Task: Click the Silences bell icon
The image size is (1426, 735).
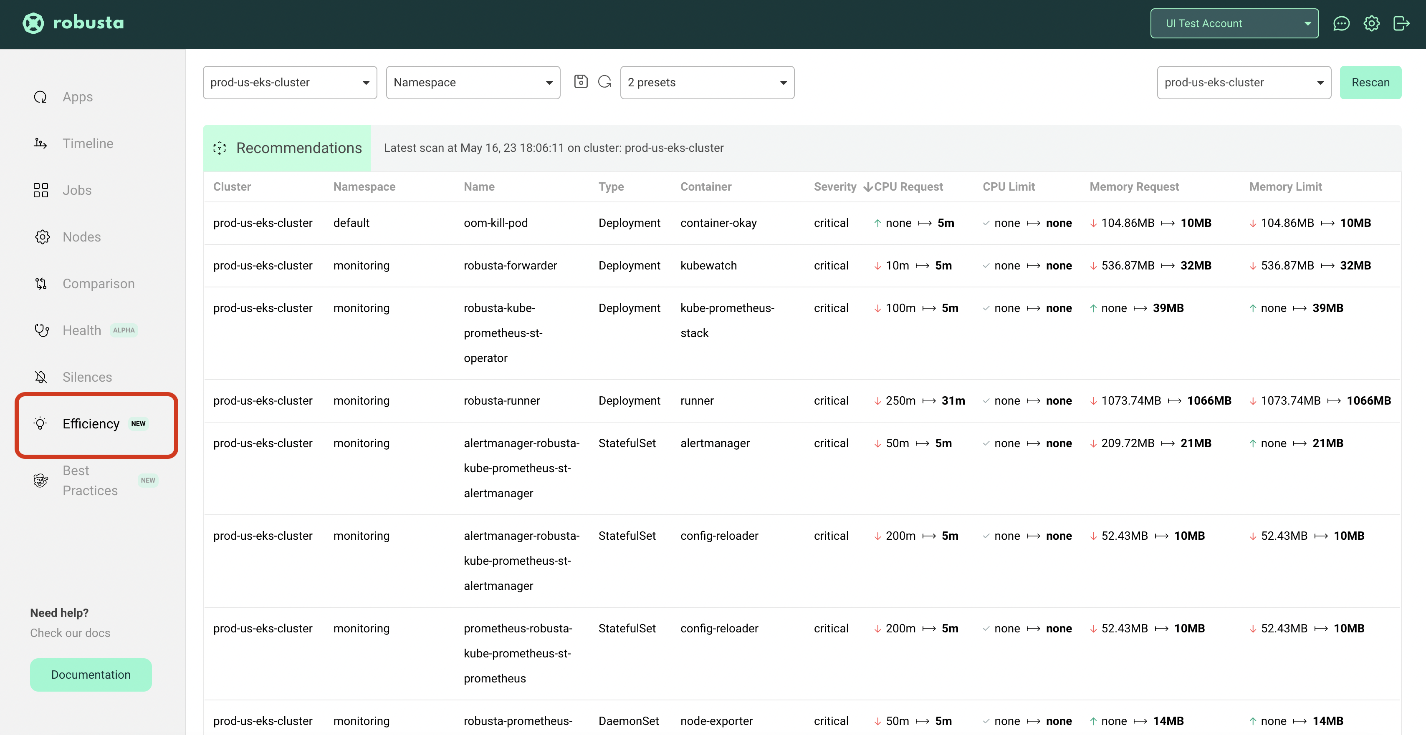Action: [41, 377]
